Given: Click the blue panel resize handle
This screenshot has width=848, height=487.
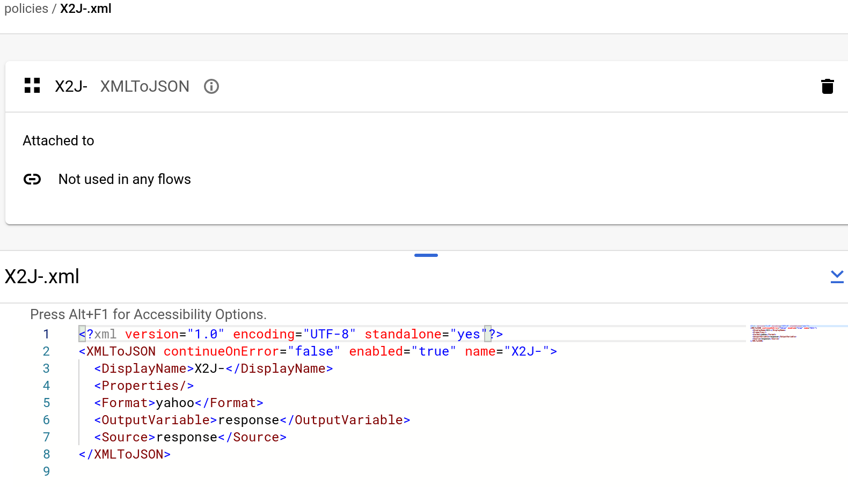Looking at the screenshot, I should coord(426,255).
